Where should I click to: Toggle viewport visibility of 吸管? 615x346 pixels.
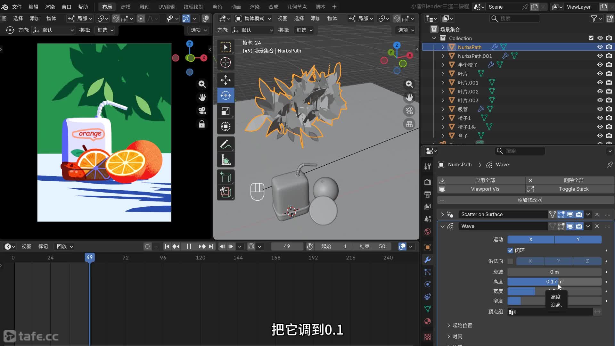coord(600,109)
